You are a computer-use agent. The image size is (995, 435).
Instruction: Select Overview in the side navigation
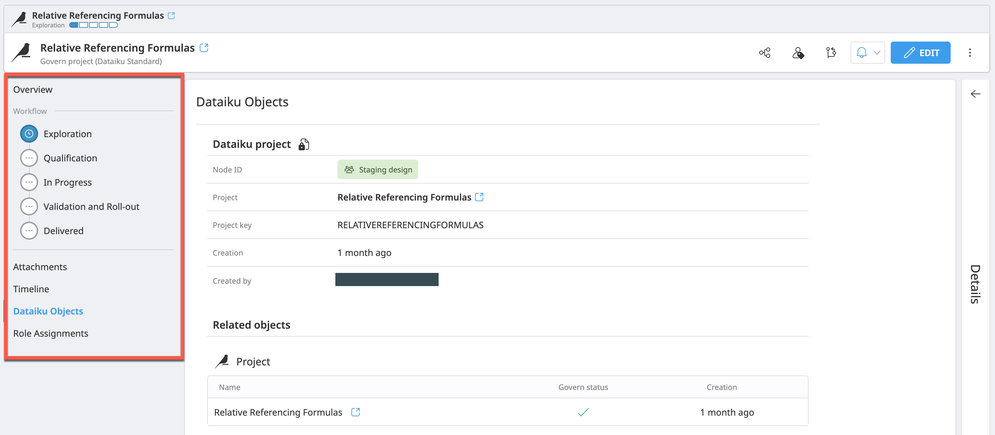pyautogui.click(x=33, y=90)
